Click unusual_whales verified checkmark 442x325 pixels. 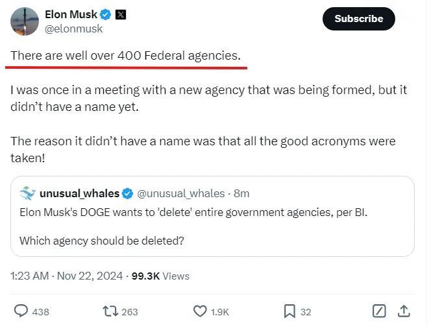click(x=128, y=193)
